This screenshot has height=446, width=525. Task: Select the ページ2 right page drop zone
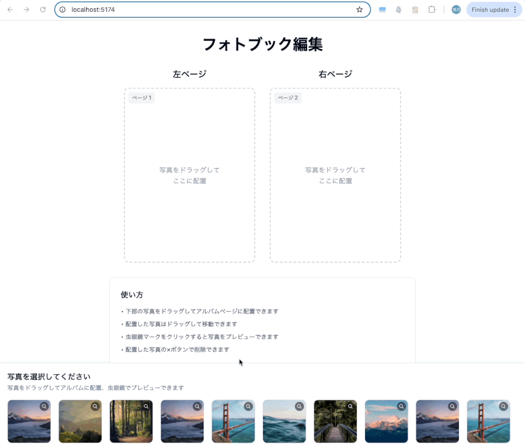click(x=335, y=175)
